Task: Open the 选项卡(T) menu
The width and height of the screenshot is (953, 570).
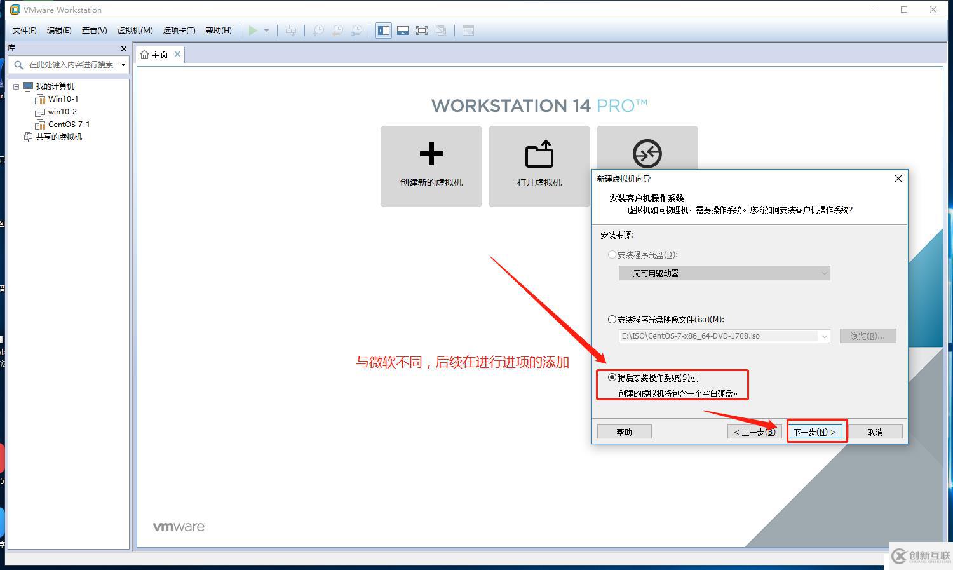Action: 179,31
